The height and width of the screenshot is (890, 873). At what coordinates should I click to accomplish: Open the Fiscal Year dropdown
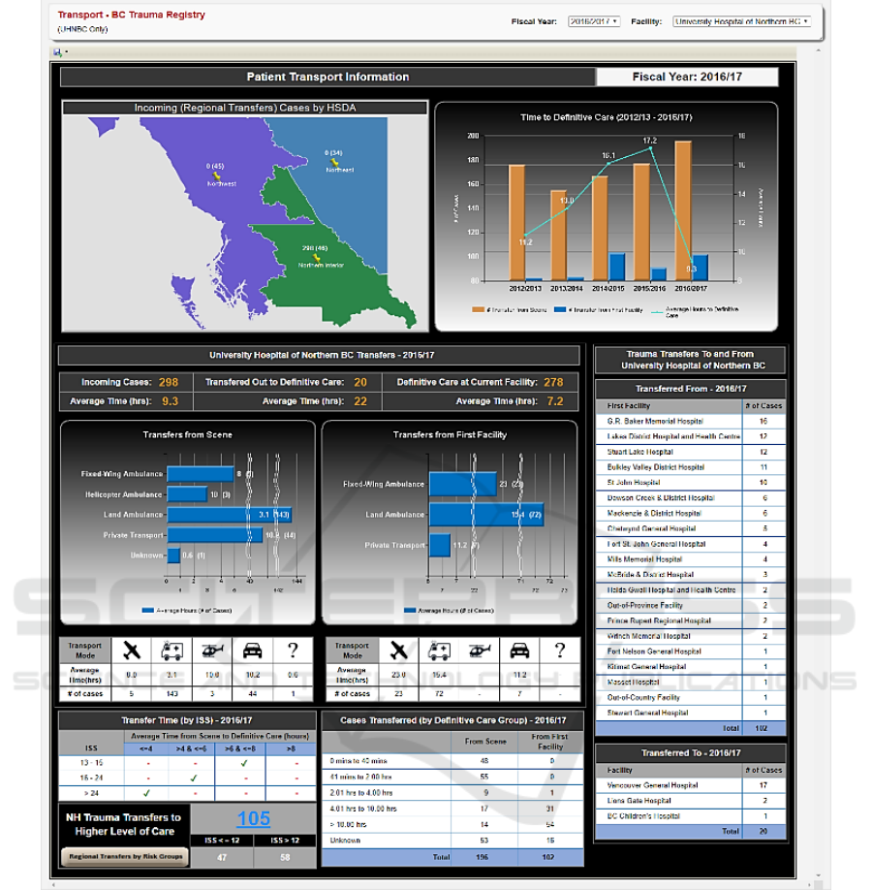pyautogui.click(x=593, y=20)
